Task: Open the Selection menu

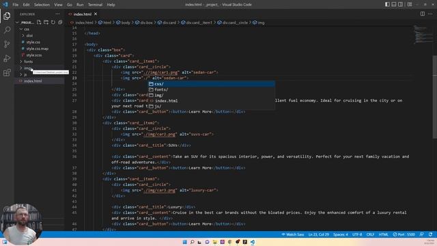Action: click(42, 5)
